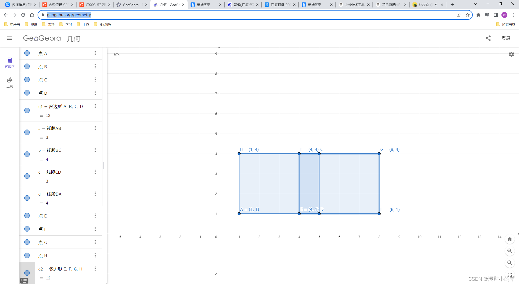The width and height of the screenshot is (519, 284).
Task: Open more options for 点 C
Action: (95, 80)
